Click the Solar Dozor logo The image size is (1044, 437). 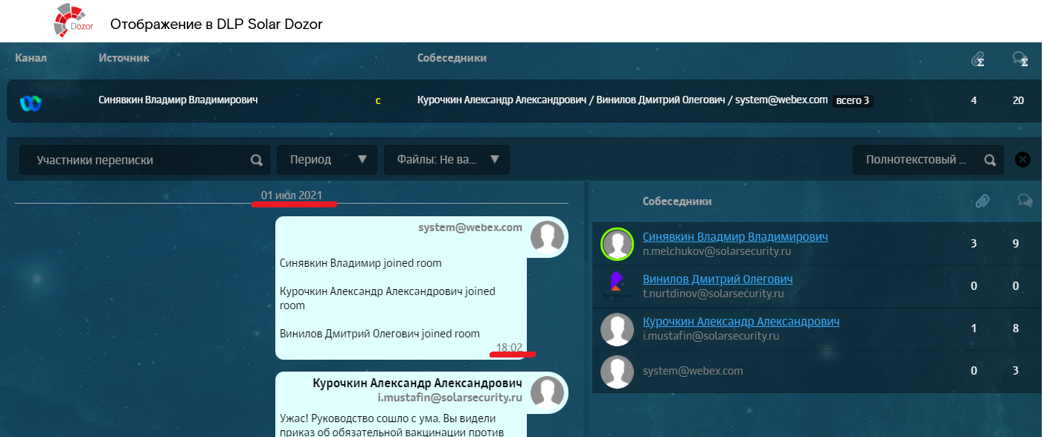(x=72, y=20)
